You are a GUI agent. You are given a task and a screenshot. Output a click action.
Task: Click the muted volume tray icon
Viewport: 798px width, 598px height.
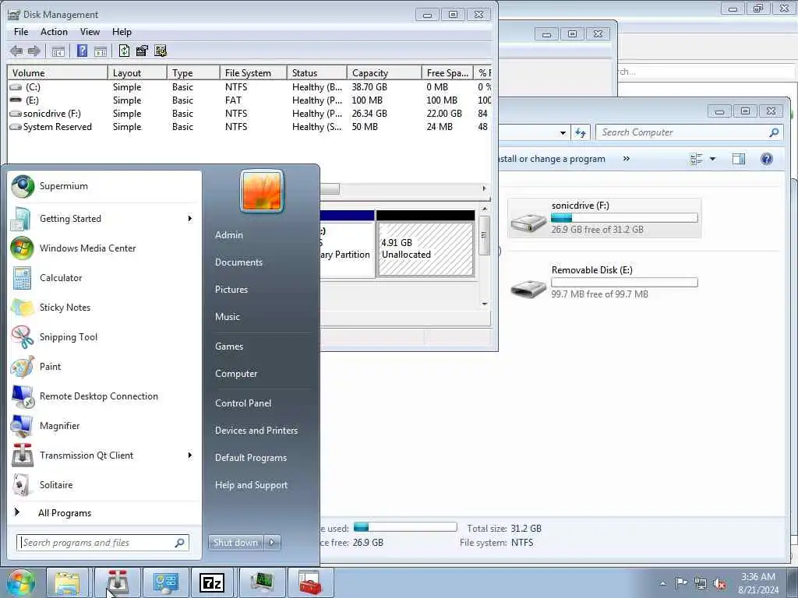click(719, 584)
